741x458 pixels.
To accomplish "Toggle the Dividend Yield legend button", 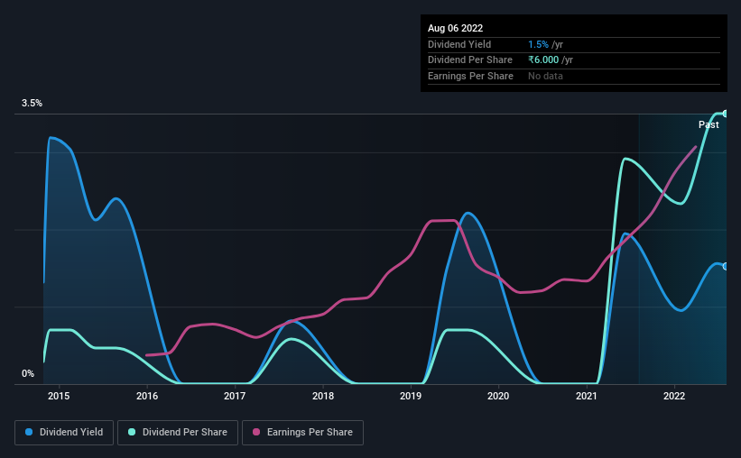I will 64,433.
